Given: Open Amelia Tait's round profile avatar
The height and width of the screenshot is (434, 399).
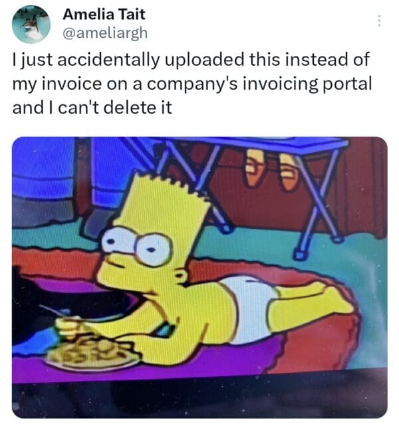Looking at the screenshot, I should click(x=31, y=25).
